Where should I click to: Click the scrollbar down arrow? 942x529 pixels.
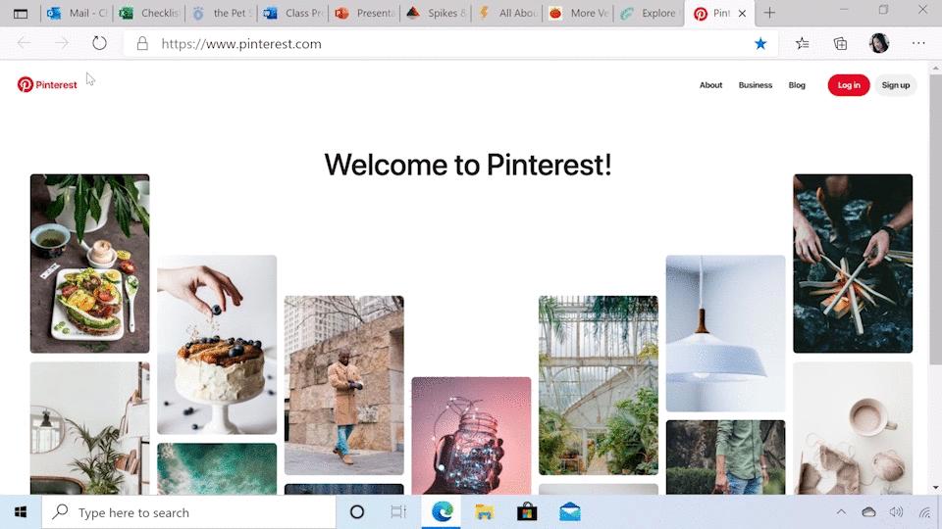pos(935,488)
